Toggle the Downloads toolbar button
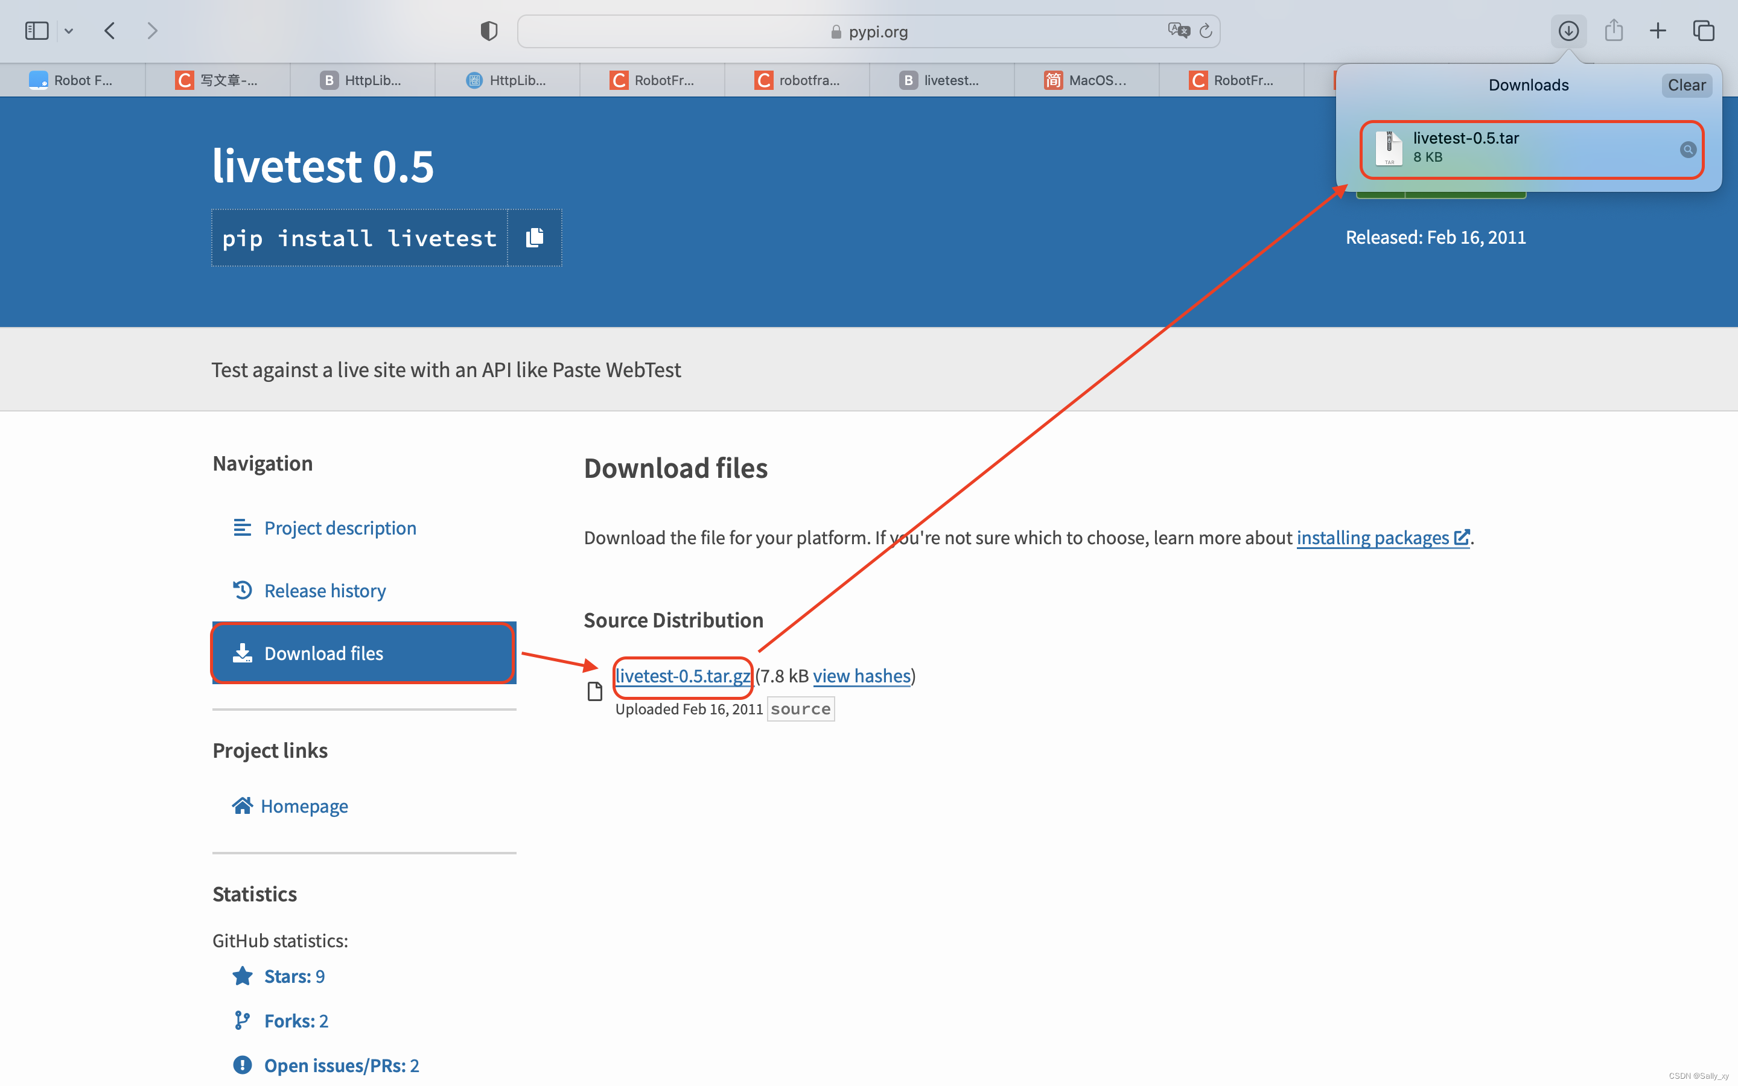The image size is (1738, 1086). pyautogui.click(x=1568, y=31)
